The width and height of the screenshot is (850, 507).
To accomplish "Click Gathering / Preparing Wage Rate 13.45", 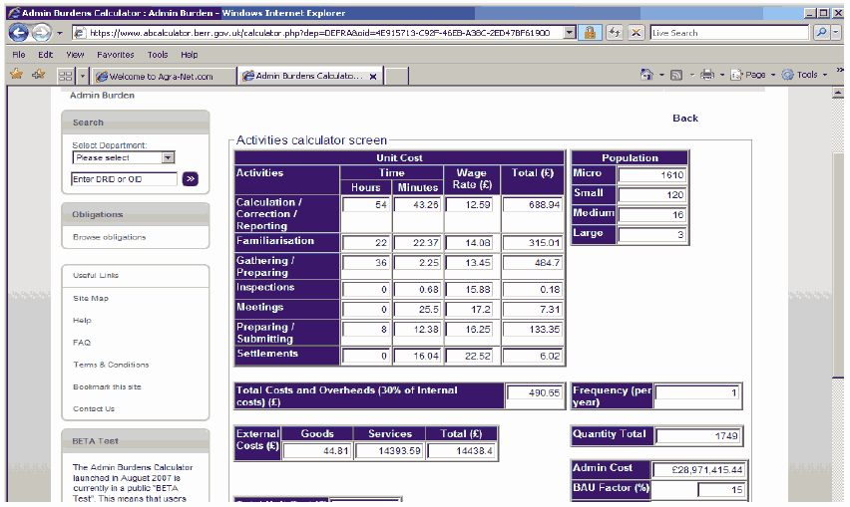I will coord(469,262).
